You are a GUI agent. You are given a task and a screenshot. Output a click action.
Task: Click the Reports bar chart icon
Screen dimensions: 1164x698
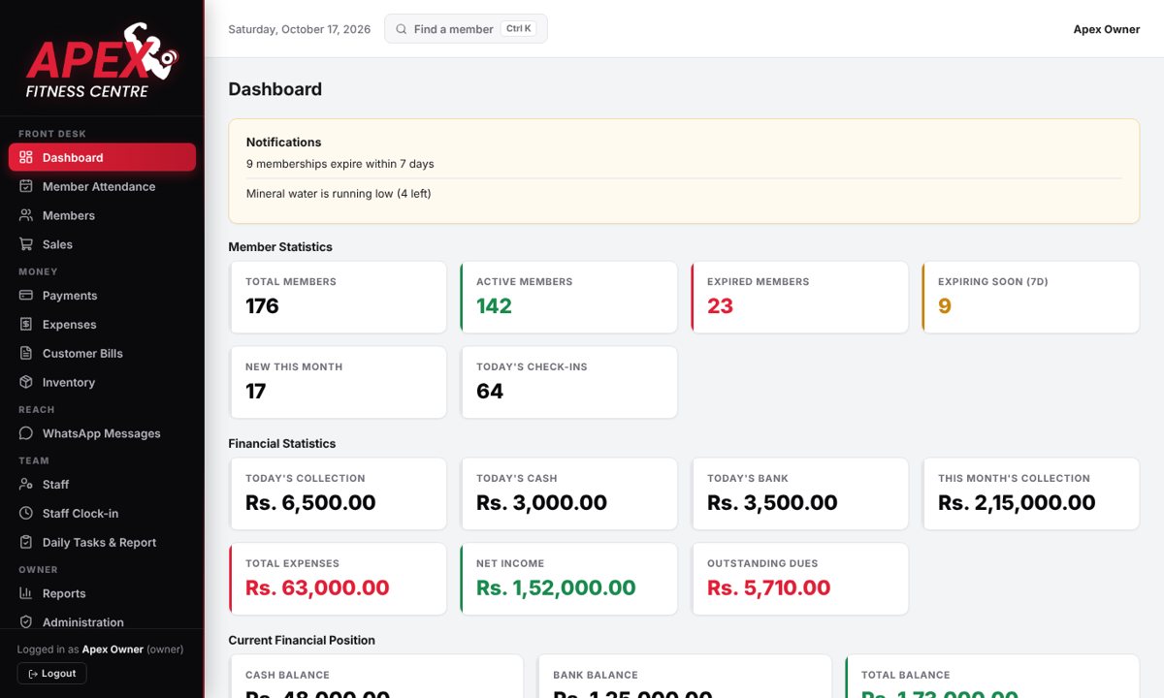[26, 593]
